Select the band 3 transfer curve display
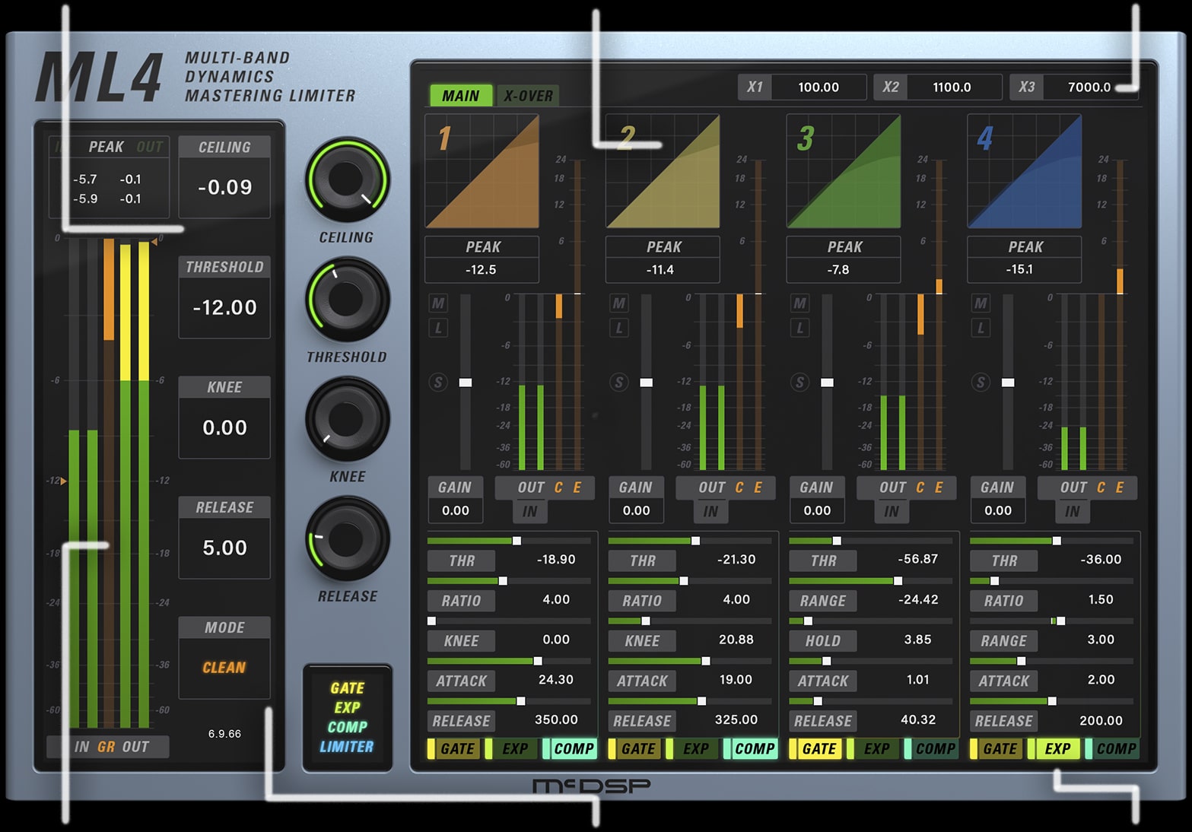The image size is (1192, 832). [x=843, y=172]
